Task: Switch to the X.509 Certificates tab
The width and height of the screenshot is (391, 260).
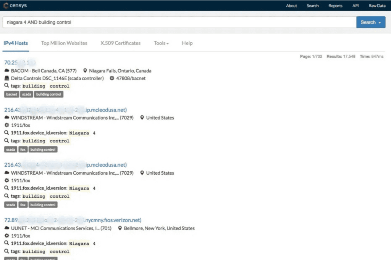Action: tap(120, 43)
